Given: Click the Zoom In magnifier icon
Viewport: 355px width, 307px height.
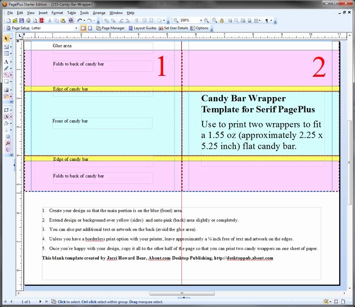Looking at the screenshot, I should click(206, 21).
